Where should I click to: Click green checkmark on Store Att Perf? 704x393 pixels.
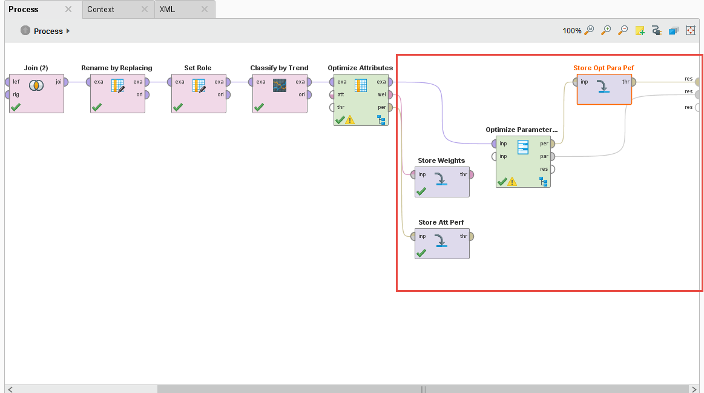pyautogui.click(x=421, y=253)
